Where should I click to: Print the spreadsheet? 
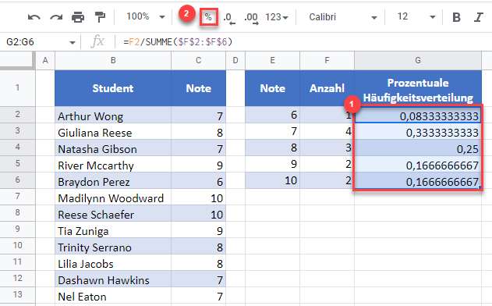point(78,17)
